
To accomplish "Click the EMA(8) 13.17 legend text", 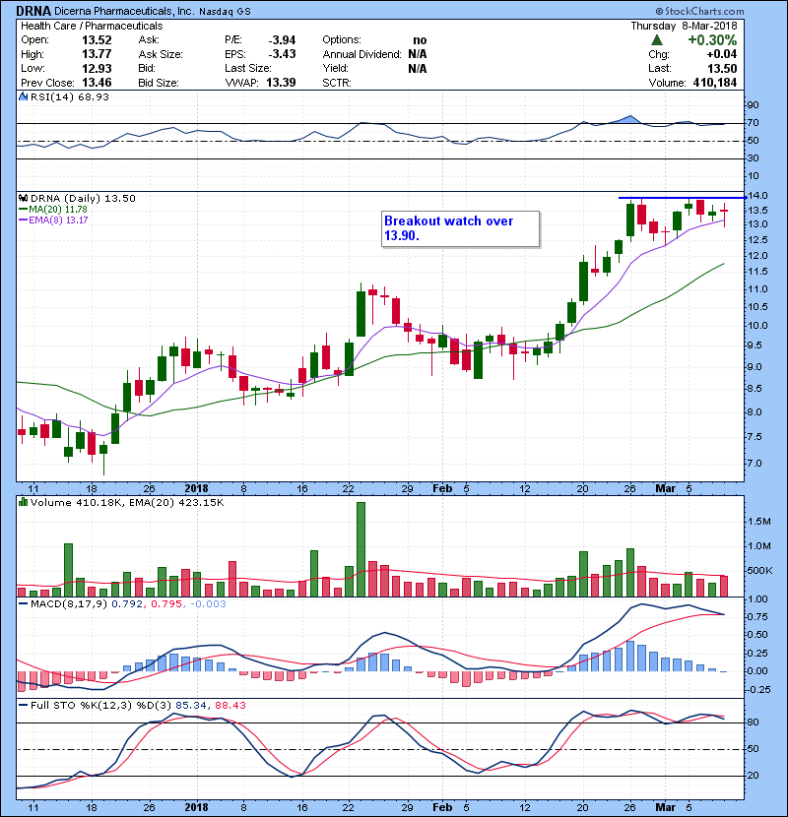I will (x=58, y=220).
